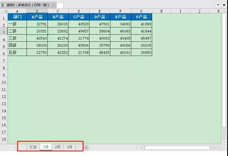Click cell with value 49056
Screen dimensions: 228x156
tap(121, 45)
